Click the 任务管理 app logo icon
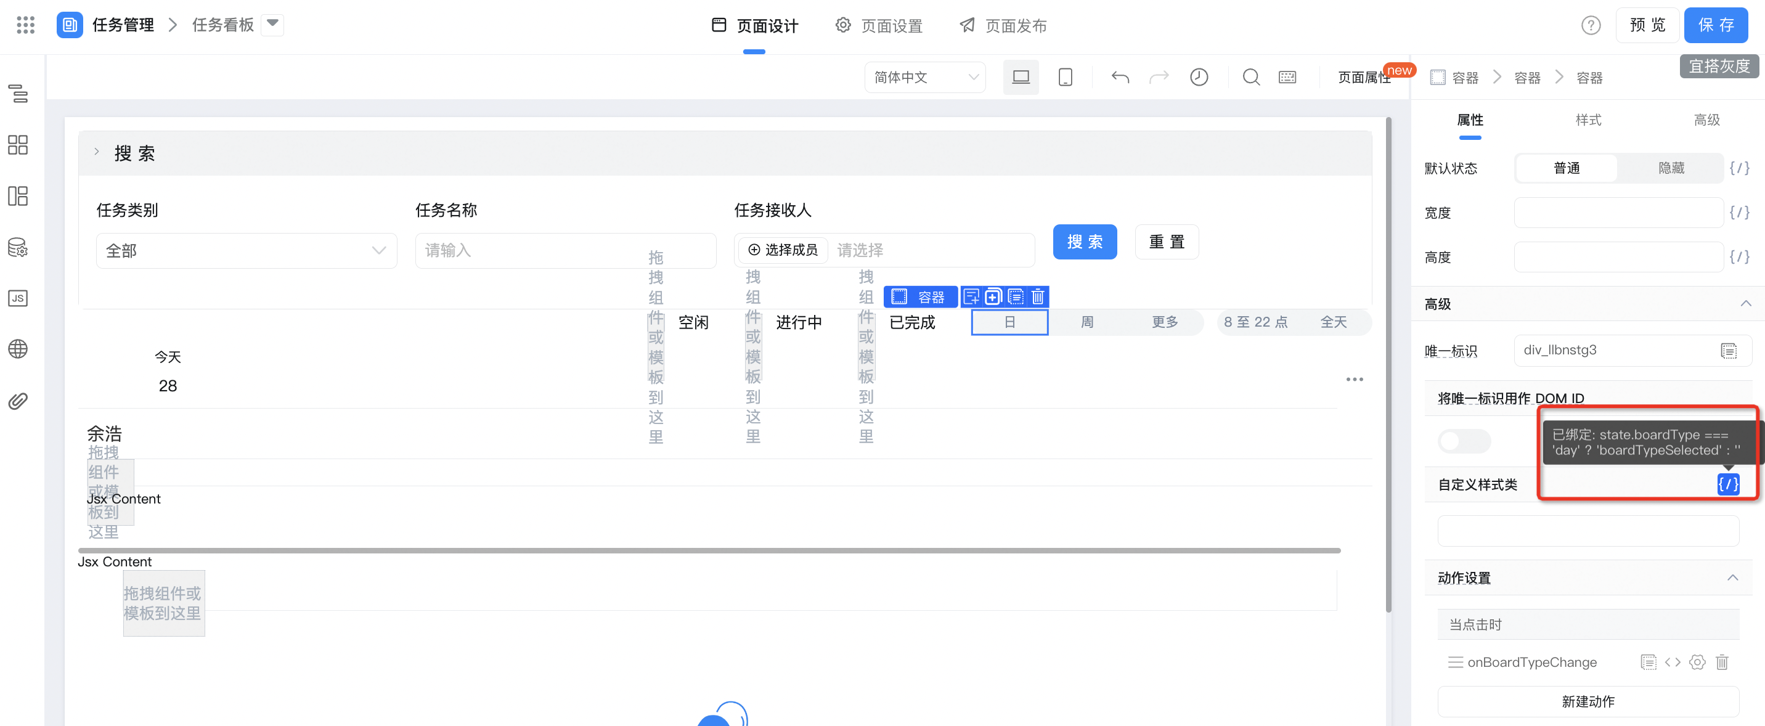Viewport: 1765px width, 726px height. tap(69, 25)
